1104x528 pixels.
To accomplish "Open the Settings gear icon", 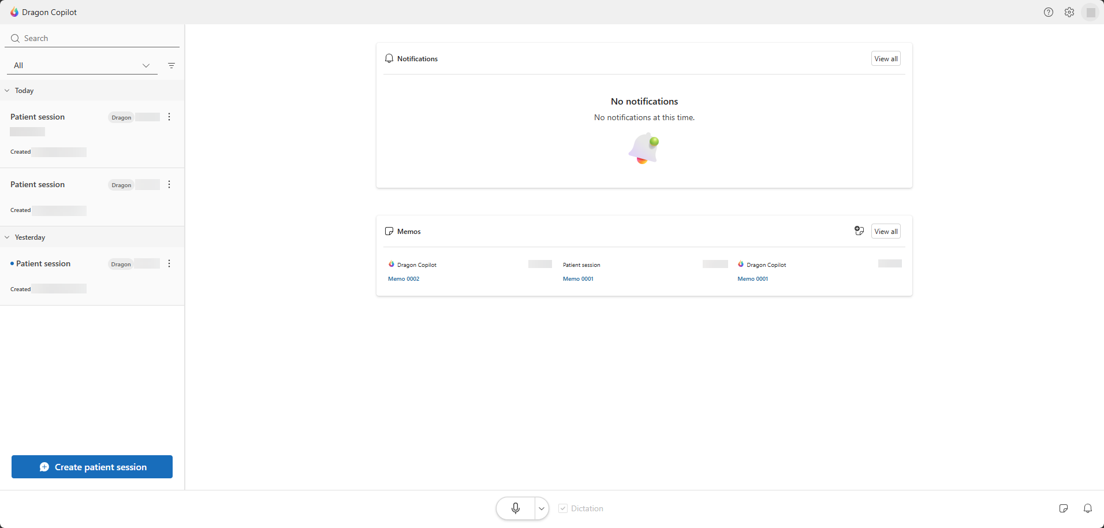I will pyautogui.click(x=1069, y=12).
